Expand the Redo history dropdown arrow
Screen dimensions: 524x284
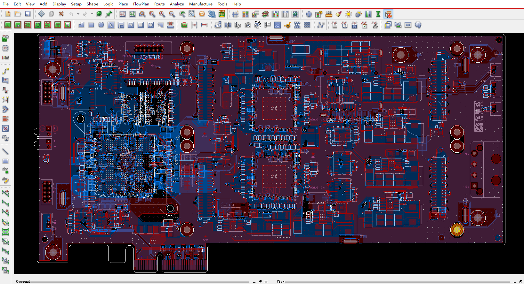click(x=92, y=14)
